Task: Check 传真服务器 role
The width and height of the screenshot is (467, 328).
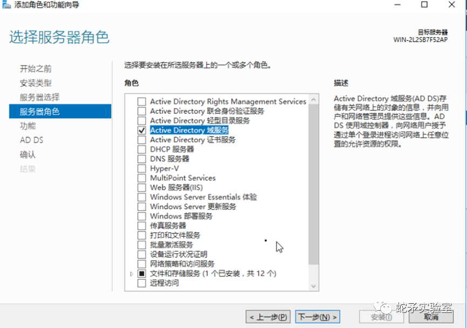Action: (142, 225)
